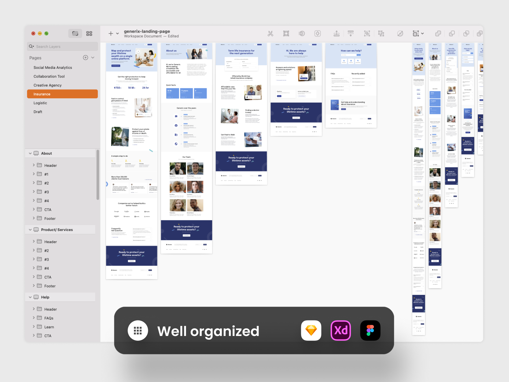The image size is (509, 382).
Task: Open the Insert plus dropdown arrow
Action: coord(117,34)
